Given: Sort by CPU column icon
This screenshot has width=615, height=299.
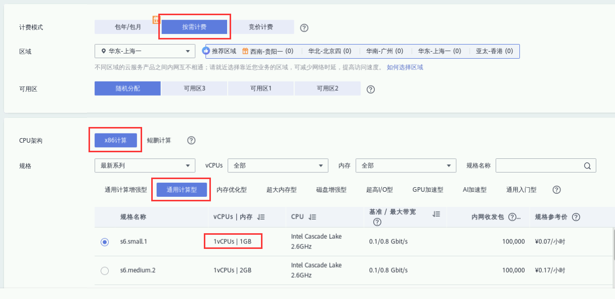Looking at the screenshot, I should [x=312, y=217].
